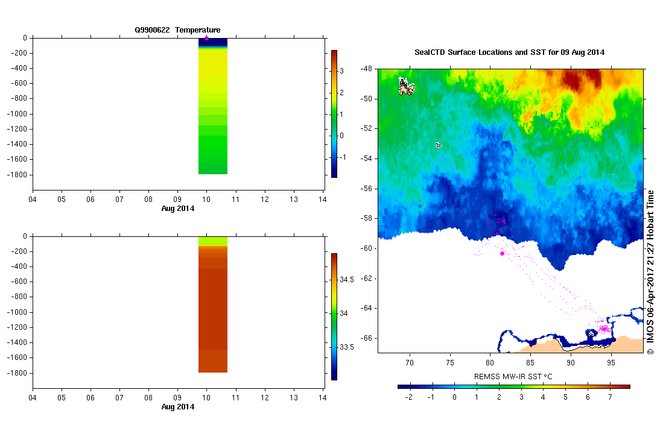Click the 'Aug 2014' label under temperature plot
Image resolution: width=663 pixels, height=422 pixels.
pos(177,208)
